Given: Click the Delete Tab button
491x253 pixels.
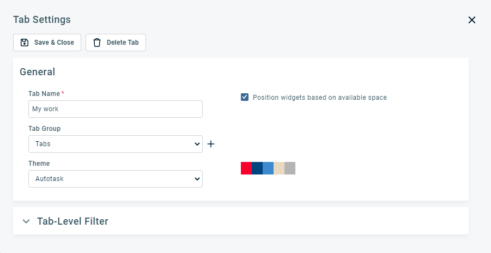Looking at the screenshot, I should tap(116, 43).
